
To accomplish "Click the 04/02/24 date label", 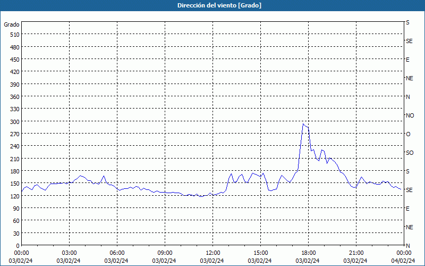I will pyautogui.click(x=403, y=261).
